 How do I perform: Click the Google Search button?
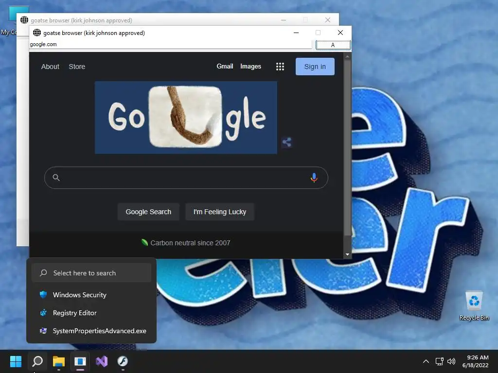[148, 212]
